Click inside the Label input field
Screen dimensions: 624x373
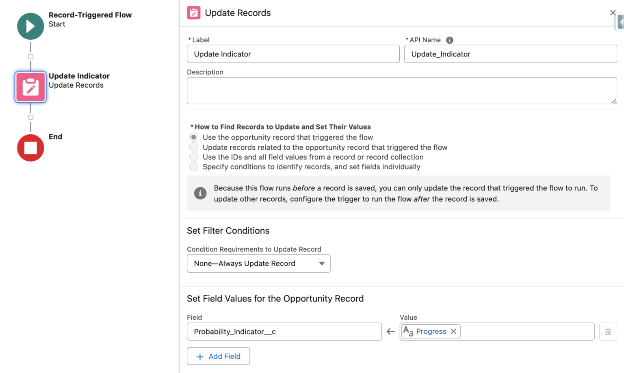(x=292, y=54)
